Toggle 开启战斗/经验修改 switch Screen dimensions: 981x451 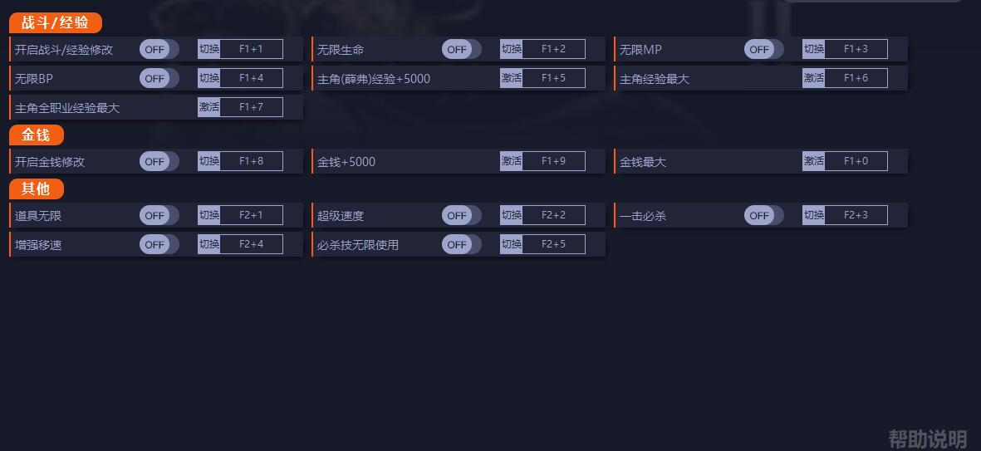pyautogui.click(x=159, y=50)
